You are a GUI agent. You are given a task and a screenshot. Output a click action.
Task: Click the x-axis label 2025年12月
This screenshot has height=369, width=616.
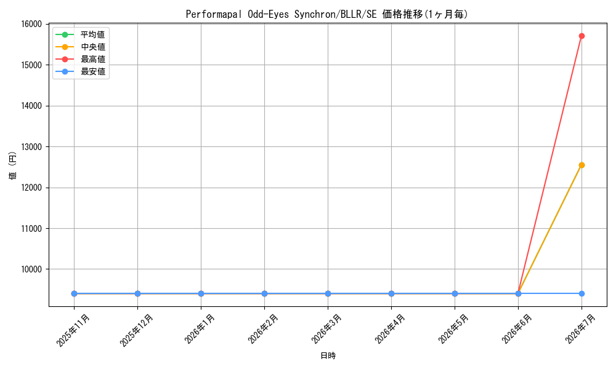(x=136, y=330)
